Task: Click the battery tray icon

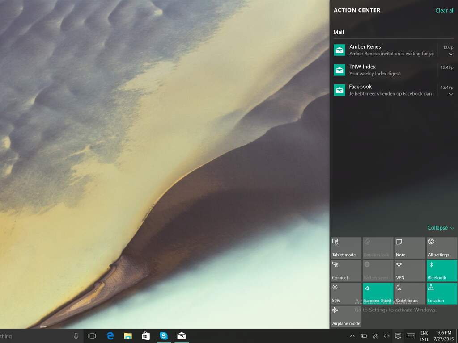Action: [364, 336]
